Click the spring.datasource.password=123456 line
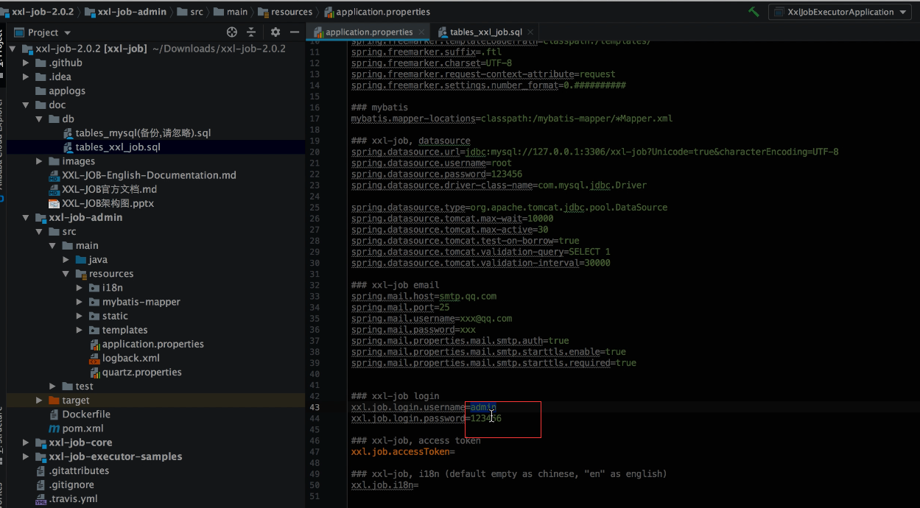920x508 pixels. tap(437, 174)
